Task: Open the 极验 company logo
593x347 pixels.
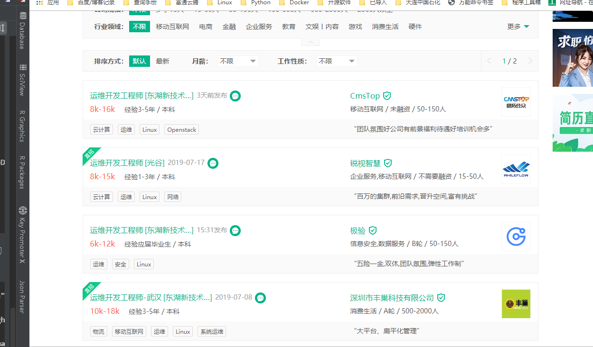Action: (x=516, y=237)
